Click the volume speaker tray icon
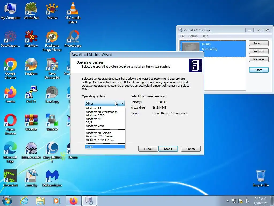Viewport: 274px width, 206px height. click(x=247, y=201)
